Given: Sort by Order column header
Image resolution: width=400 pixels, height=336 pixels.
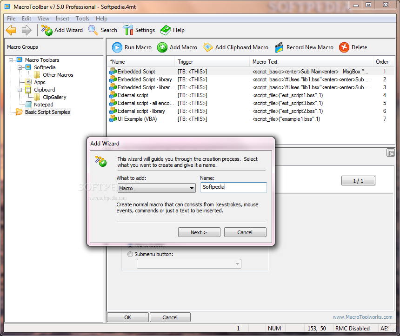Looking at the screenshot, I should coord(383,62).
